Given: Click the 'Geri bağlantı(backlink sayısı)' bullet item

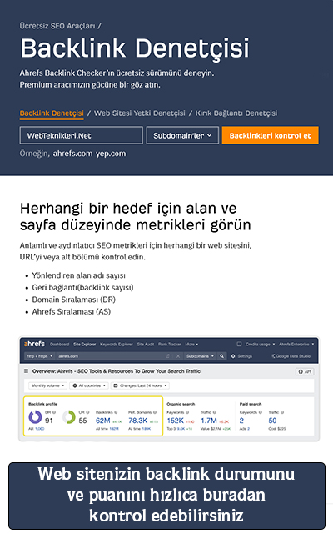Looking at the screenshot, I should coord(82,287).
